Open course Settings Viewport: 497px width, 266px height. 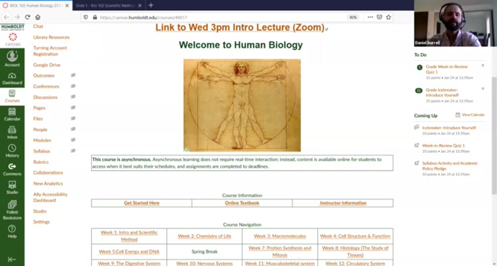[x=42, y=222]
